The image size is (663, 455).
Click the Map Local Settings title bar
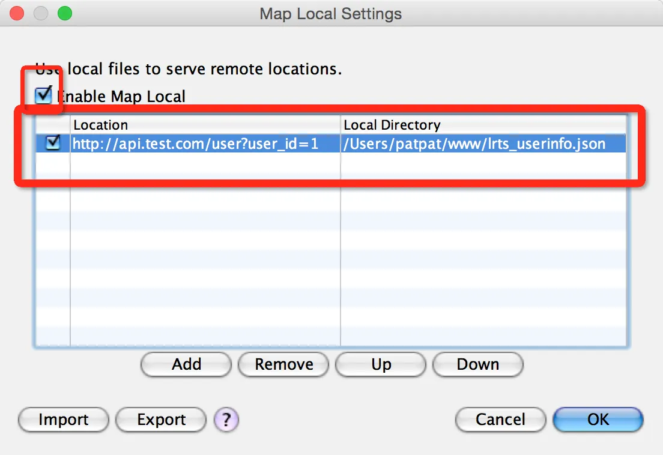coord(331,13)
